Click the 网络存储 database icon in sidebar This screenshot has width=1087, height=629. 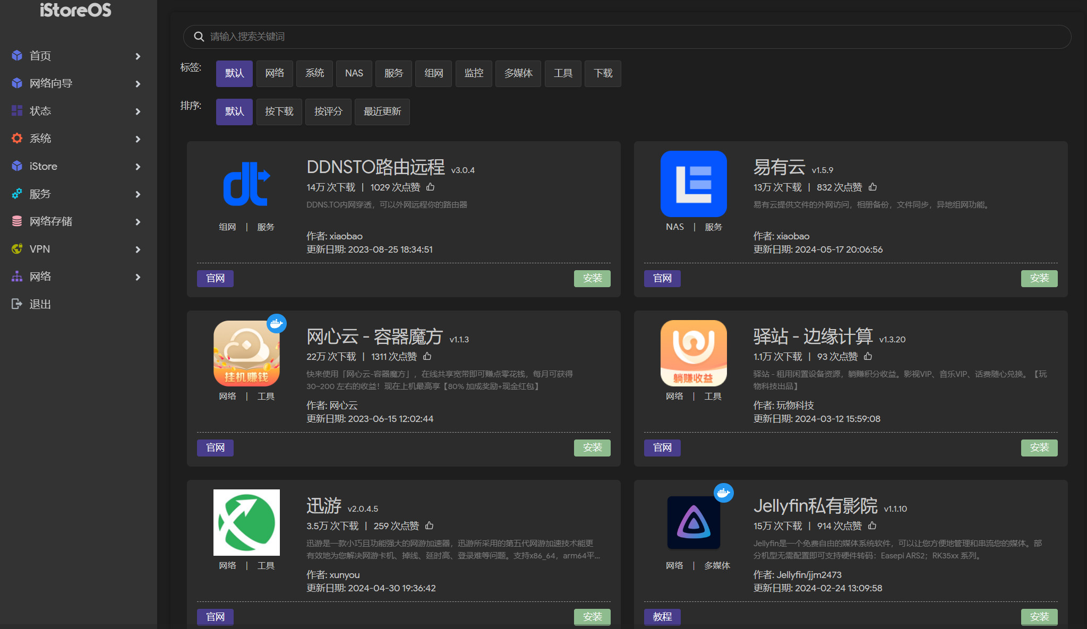[x=17, y=221]
